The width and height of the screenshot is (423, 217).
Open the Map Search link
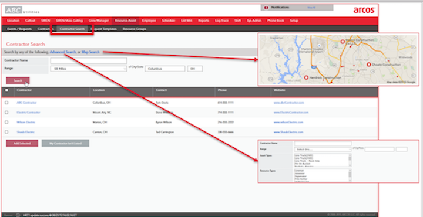click(90, 52)
